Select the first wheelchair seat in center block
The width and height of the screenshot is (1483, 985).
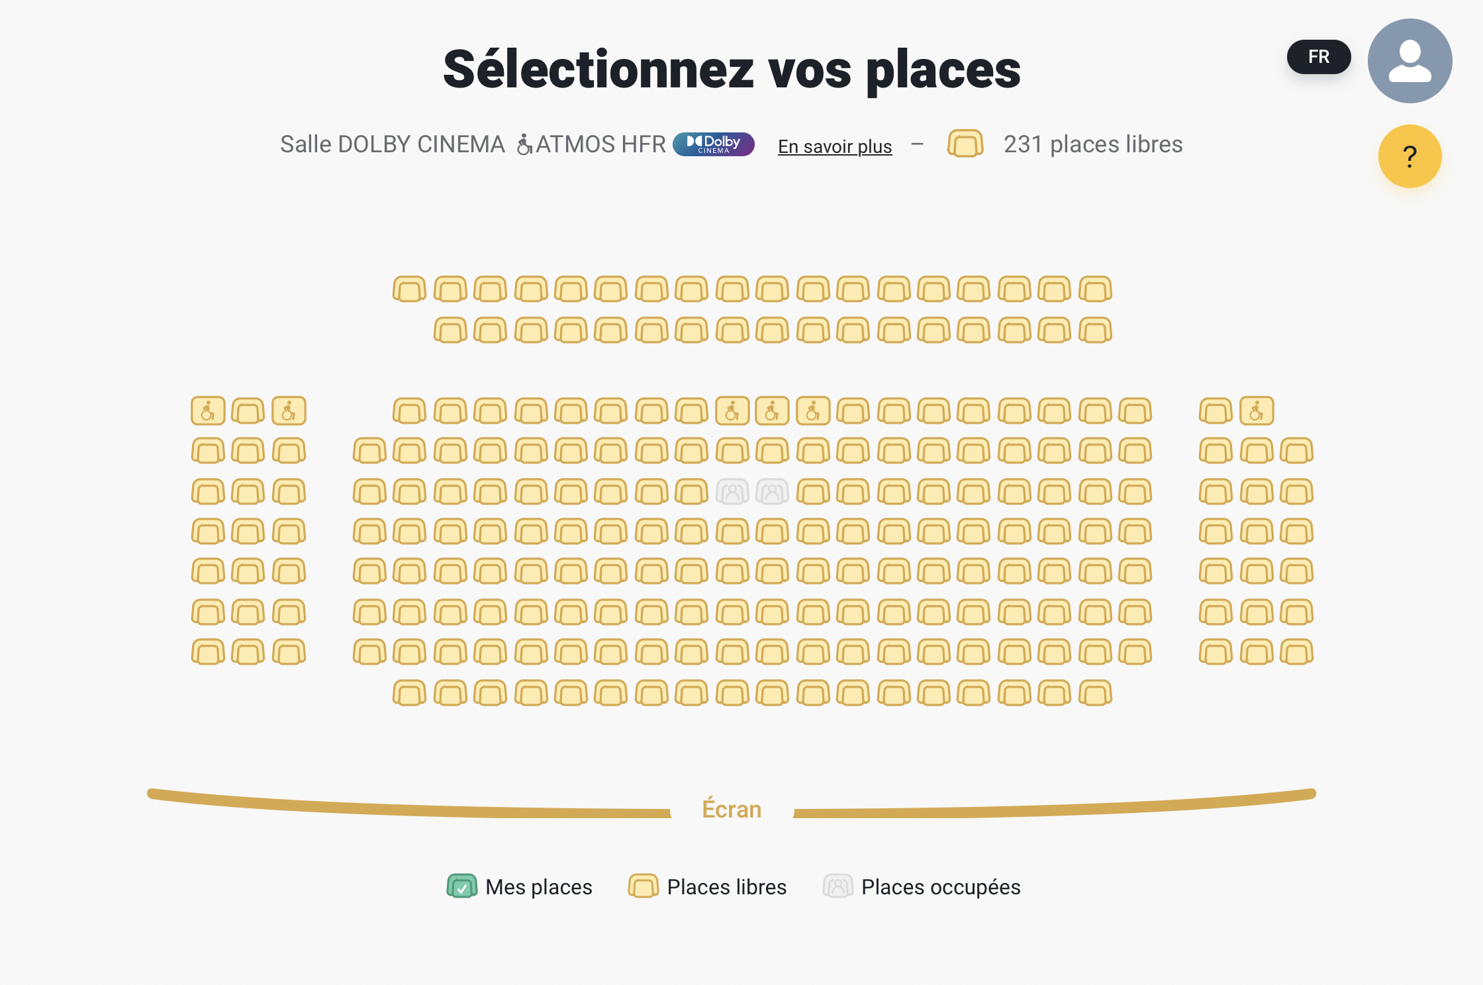(732, 411)
